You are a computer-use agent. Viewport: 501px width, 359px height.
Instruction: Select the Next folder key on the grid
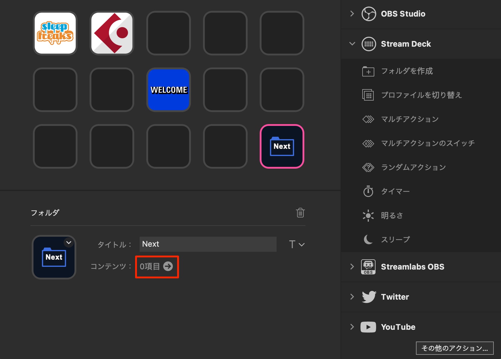282,146
